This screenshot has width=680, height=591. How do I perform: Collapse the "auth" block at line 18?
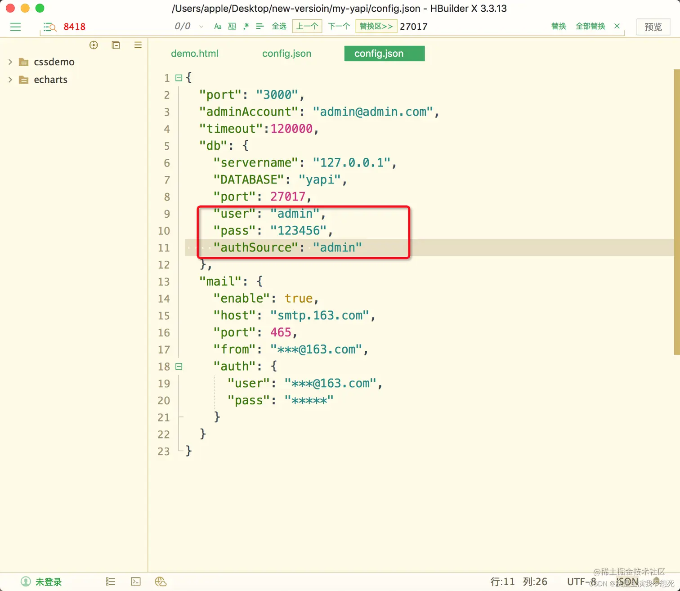(x=179, y=367)
